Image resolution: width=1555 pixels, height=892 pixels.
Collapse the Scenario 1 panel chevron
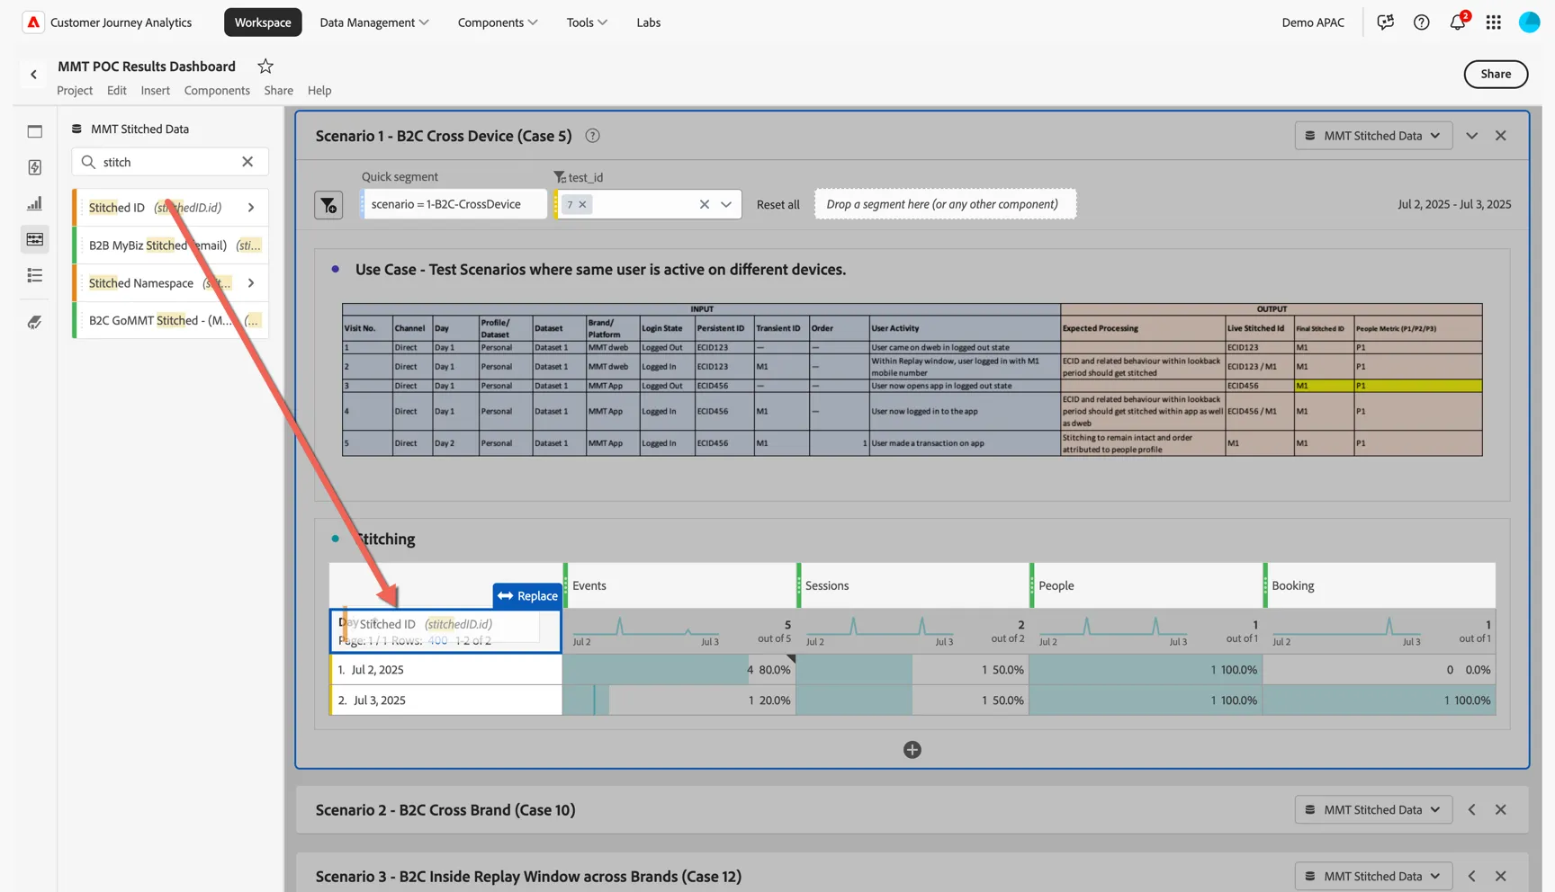[x=1471, y=136]
